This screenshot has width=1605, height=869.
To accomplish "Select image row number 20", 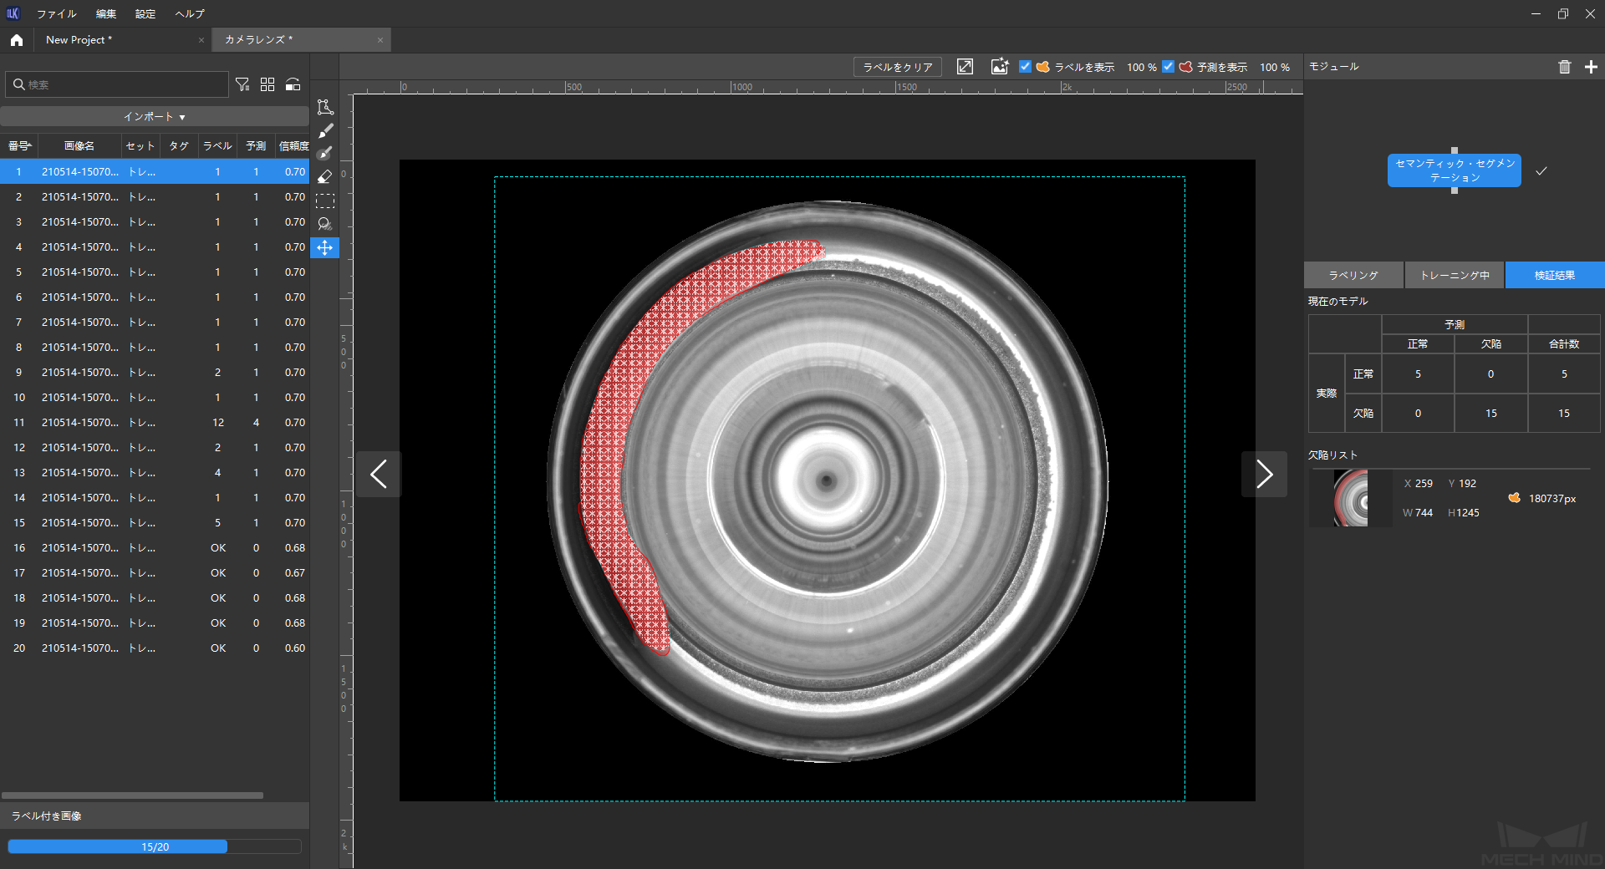I will coord(155,648).
